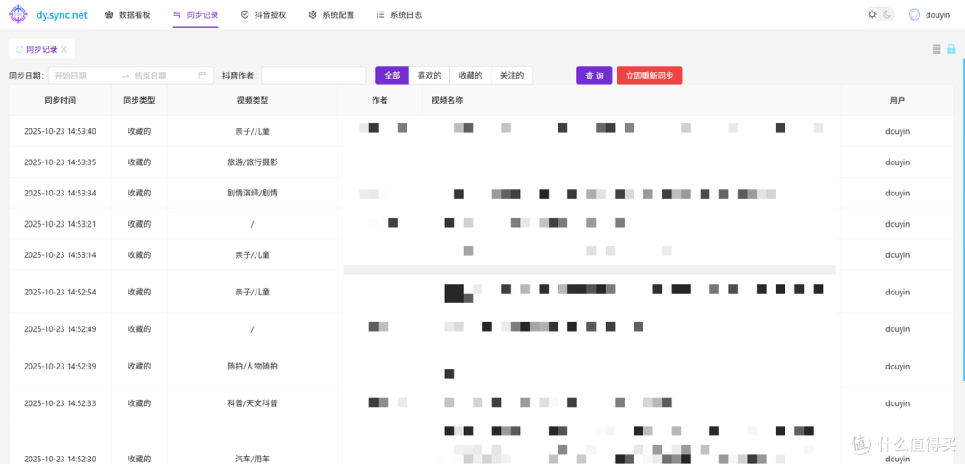The image size is (965, 464).
Task: Click the 视频名称 column header
Action: (x=632, y=100)
